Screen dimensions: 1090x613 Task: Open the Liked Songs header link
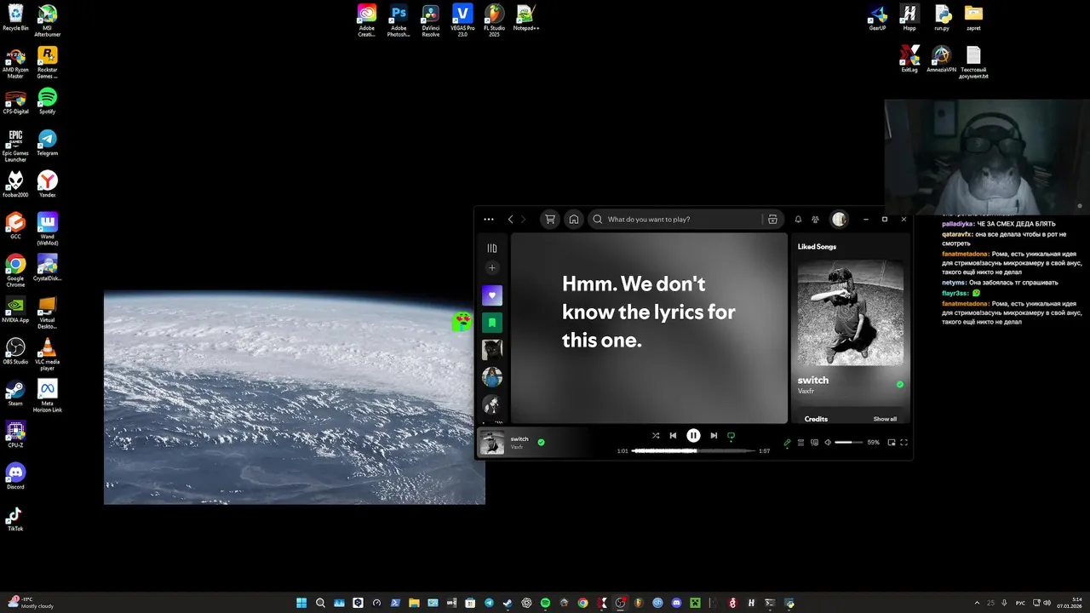pyautogui.click(x=817, y=247)
